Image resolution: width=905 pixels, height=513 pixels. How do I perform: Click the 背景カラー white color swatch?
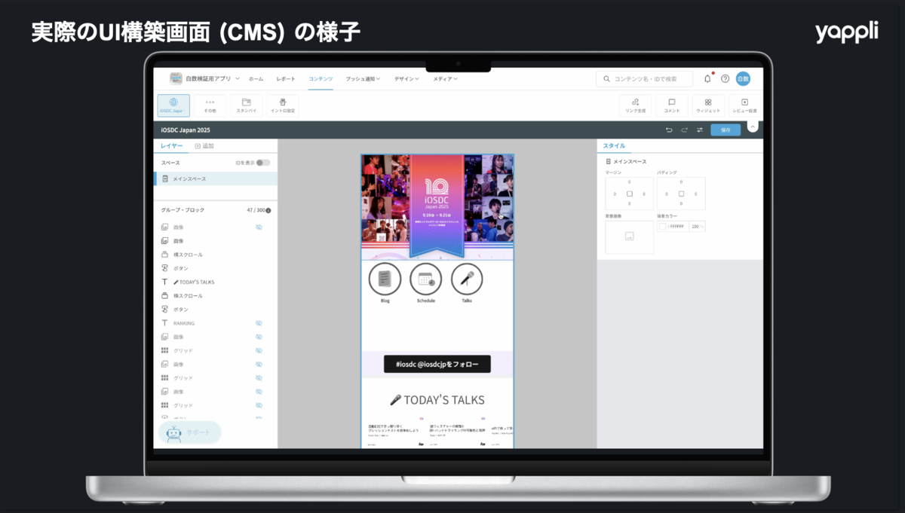click(662, 226)
